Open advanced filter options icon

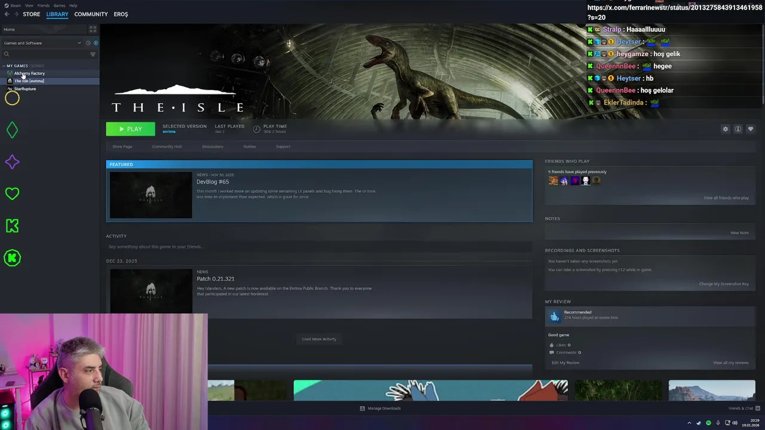93,54
